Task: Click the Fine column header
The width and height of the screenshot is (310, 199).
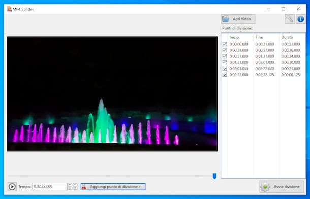Action: (259, 37)
